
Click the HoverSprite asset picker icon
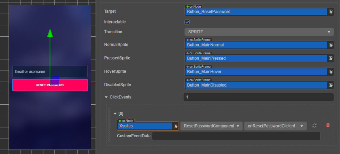331,72
